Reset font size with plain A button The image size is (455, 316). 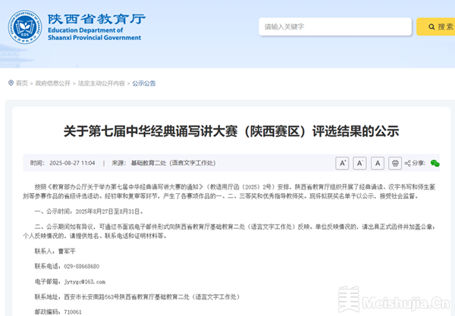tap(378, 163)
